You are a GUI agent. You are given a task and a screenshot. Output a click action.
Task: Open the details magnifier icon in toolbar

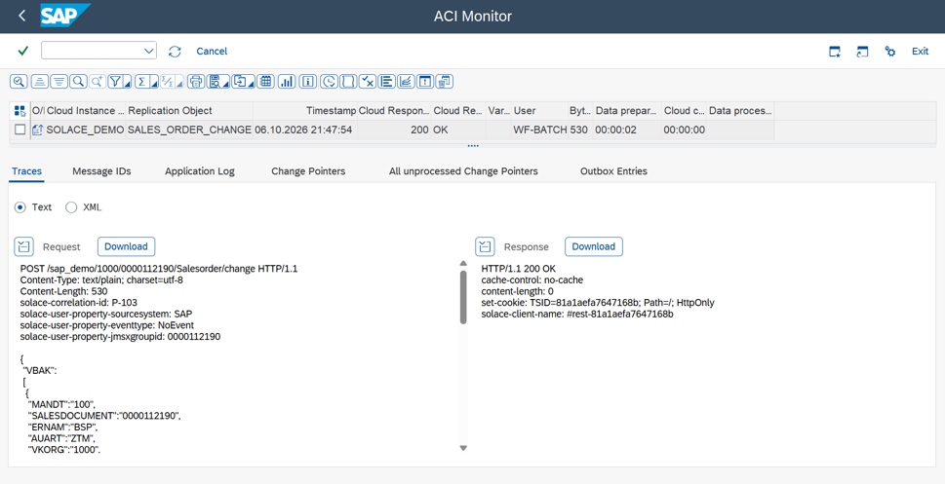(19, 81)
